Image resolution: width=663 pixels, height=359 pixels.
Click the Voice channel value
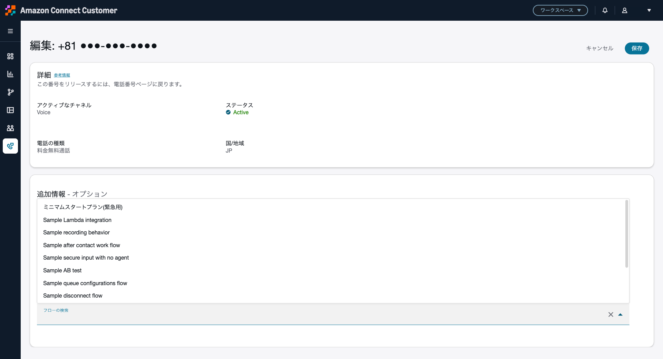pyautogui.click(x=44, y=113)
